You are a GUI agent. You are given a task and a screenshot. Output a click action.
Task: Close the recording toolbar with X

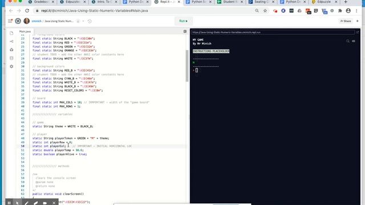54,203
